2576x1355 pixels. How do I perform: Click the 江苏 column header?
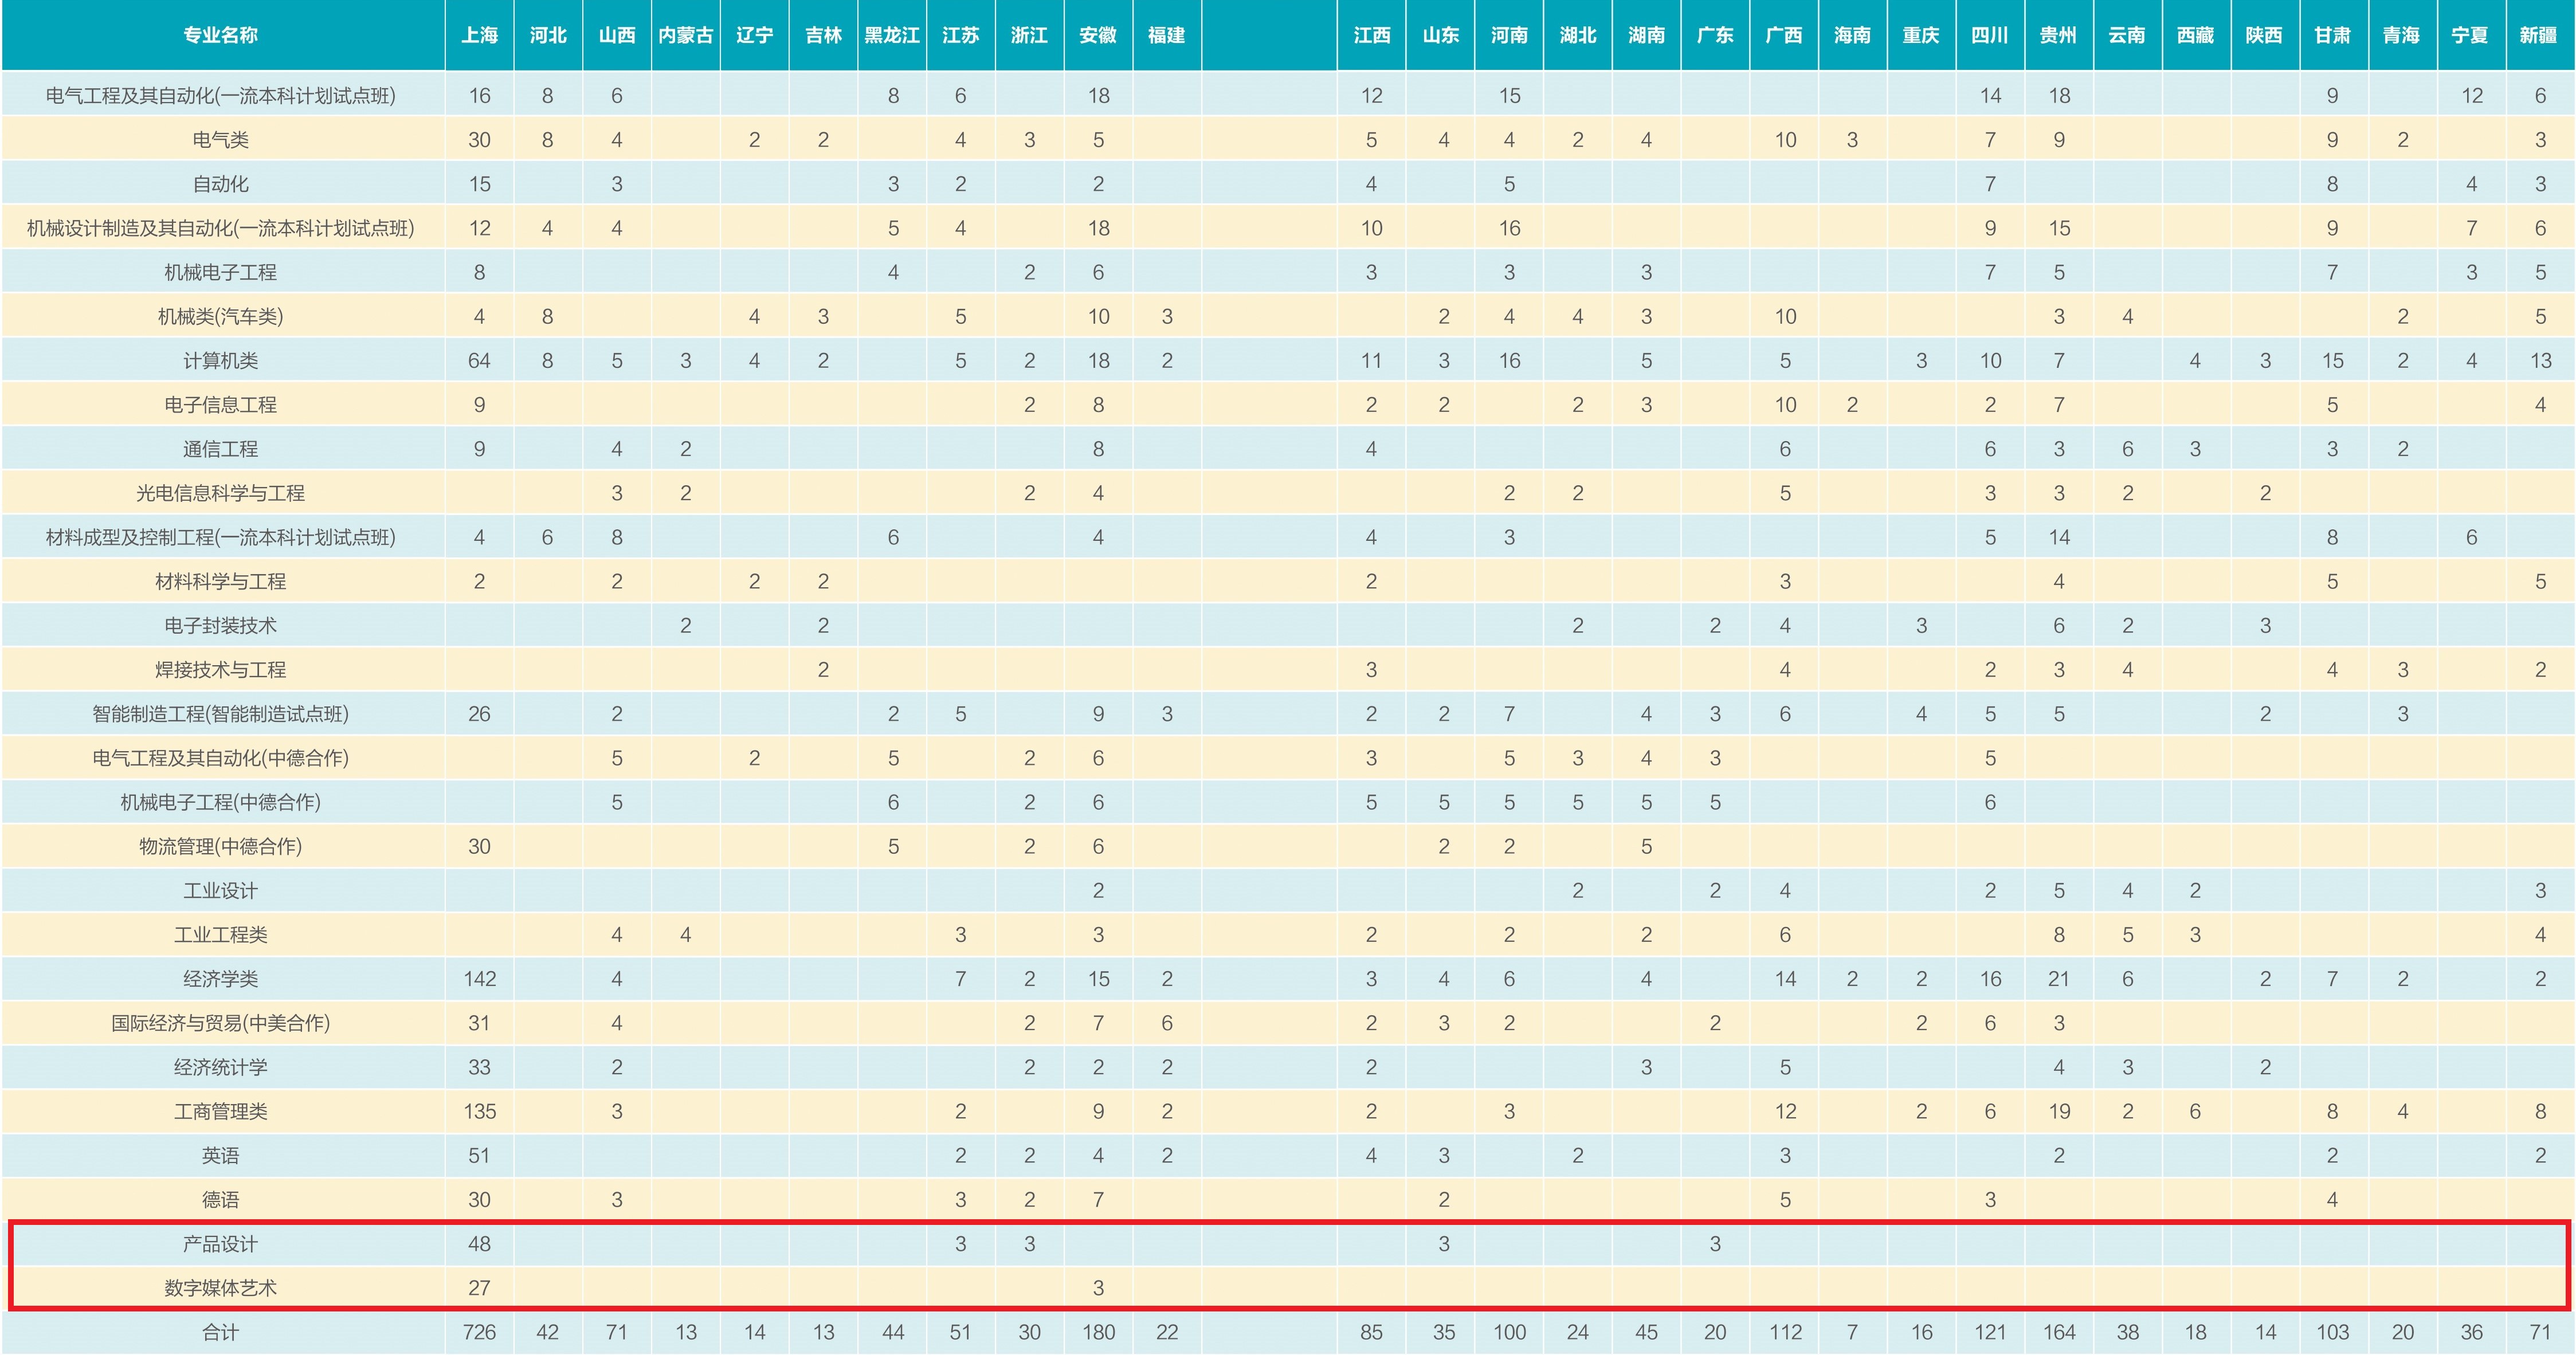click(x=961, y=35)
